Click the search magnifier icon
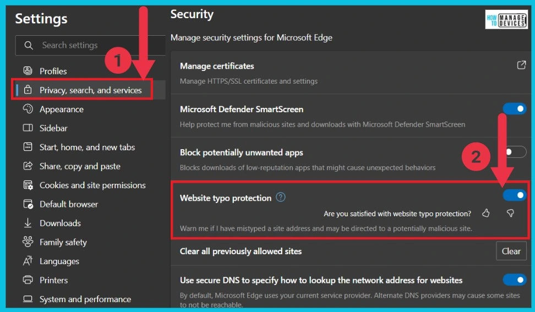Screen dimensions: 535x312 click(29, 45)
